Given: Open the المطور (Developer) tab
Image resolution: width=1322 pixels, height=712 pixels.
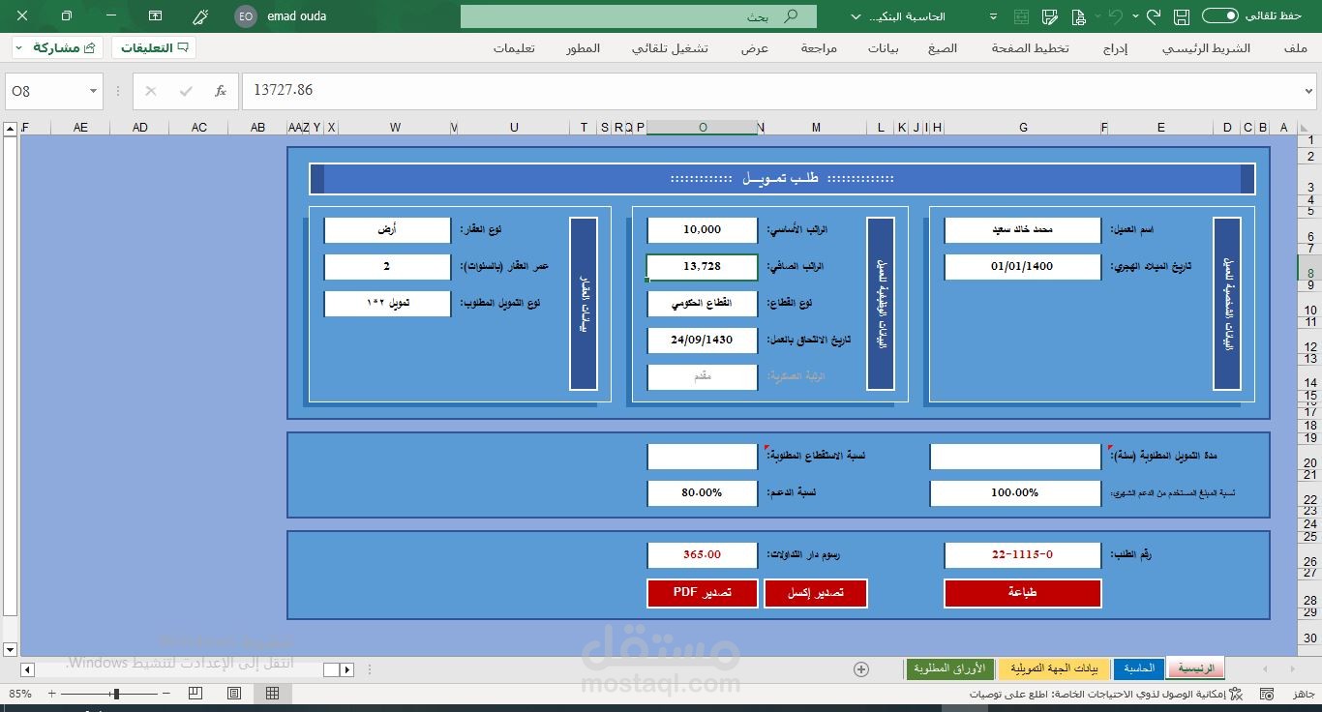Looking at the screenshot, I should coord(584,48).
